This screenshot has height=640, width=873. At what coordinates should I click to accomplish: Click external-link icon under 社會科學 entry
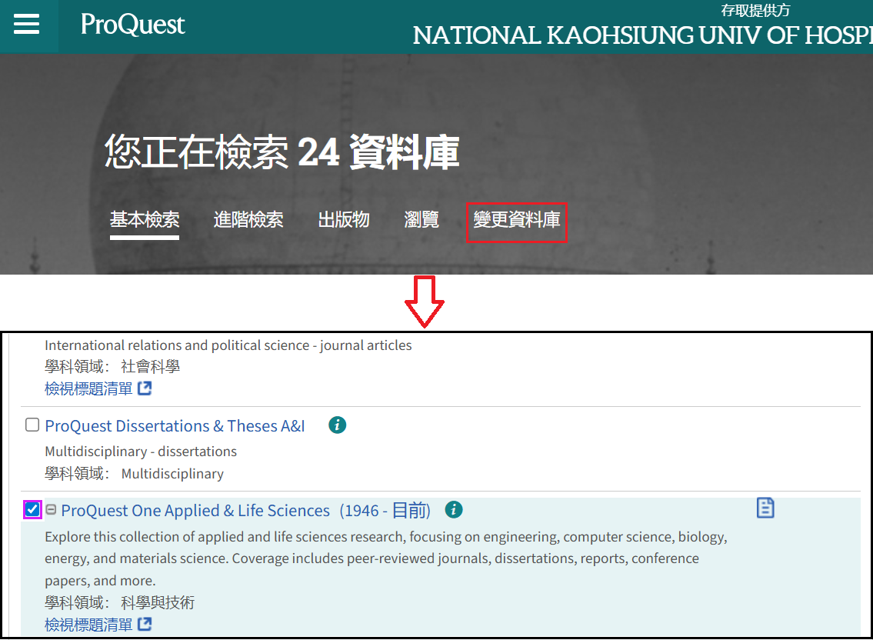click(145, 388)
